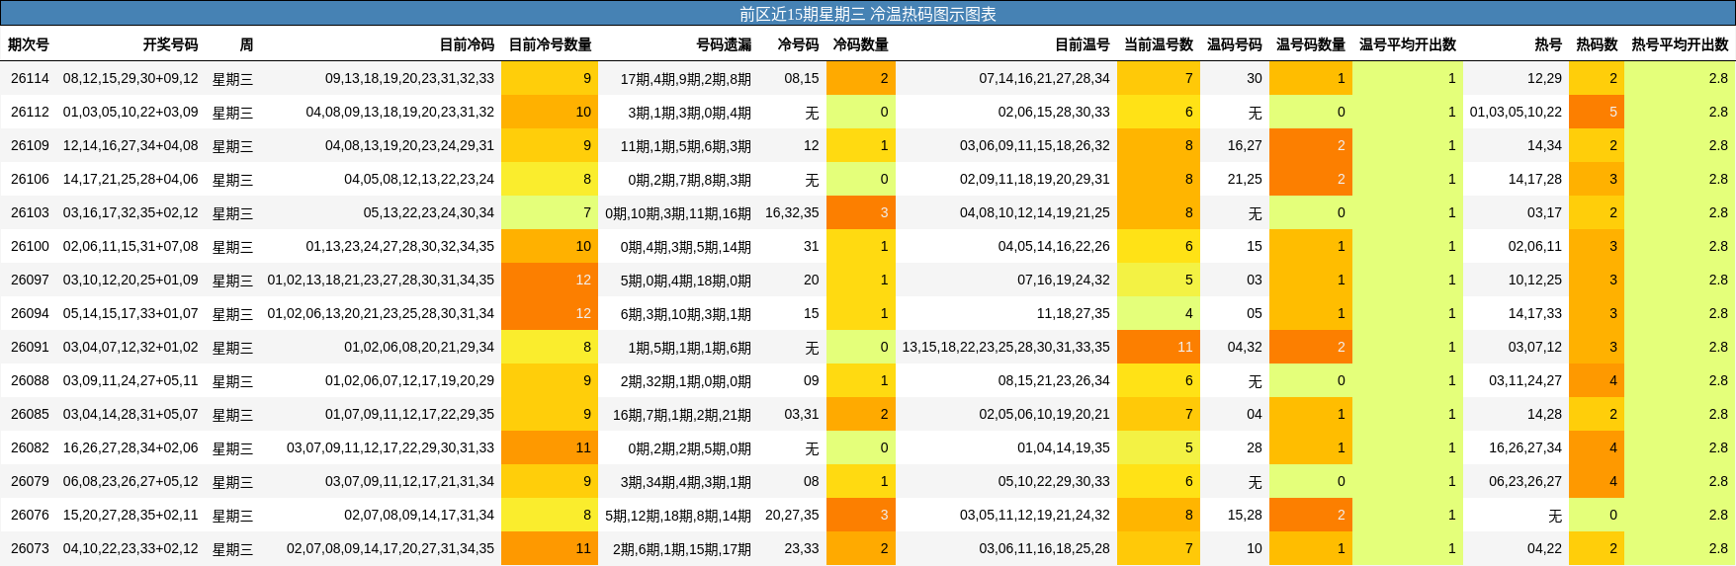Image resolution: width=1736 pixels, height=566 pixels.
Task: Select hot numbers 04,22
Action: point(1544,548)
